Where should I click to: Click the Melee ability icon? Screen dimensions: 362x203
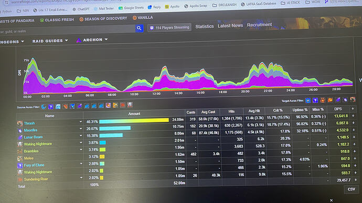click(x=20, y=159)
